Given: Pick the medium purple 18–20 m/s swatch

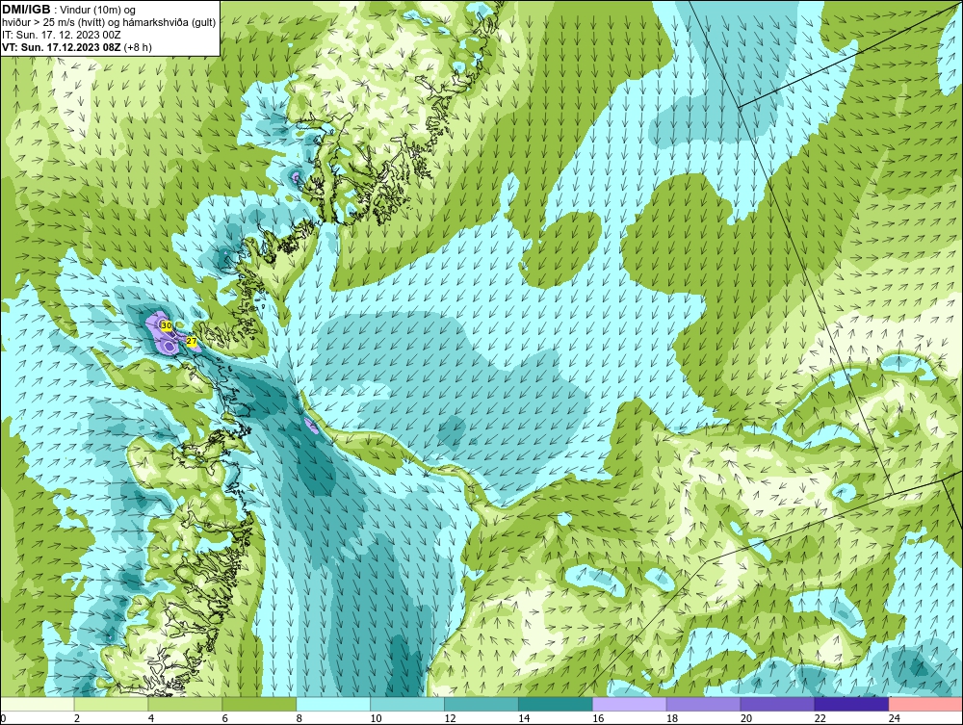Looking at the screenshot, I should (x=703, y=704).
